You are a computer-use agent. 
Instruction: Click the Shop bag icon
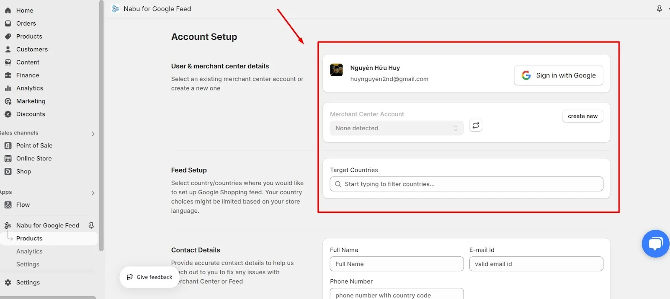click(8, 172)
